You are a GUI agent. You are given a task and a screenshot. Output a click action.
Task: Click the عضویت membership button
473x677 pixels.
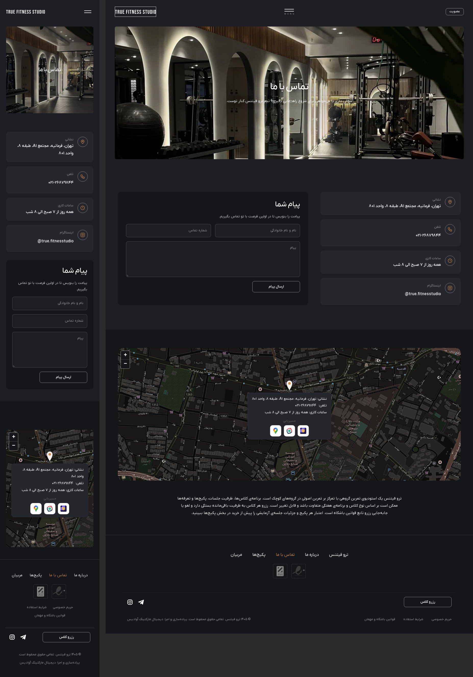pyautogui.click(x=454, y=11)
